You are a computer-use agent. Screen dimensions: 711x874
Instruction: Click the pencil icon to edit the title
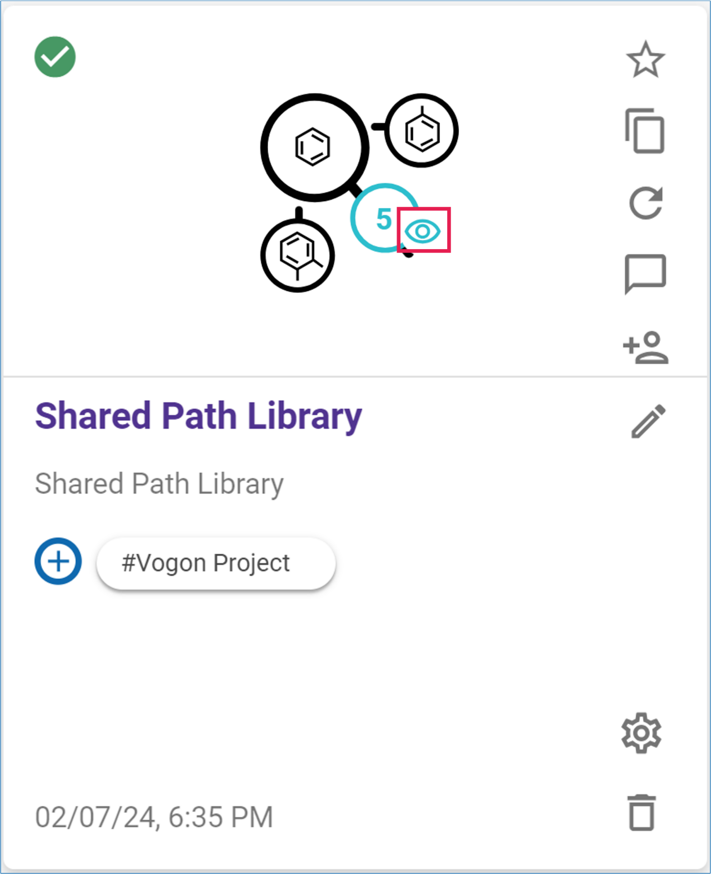648,421
